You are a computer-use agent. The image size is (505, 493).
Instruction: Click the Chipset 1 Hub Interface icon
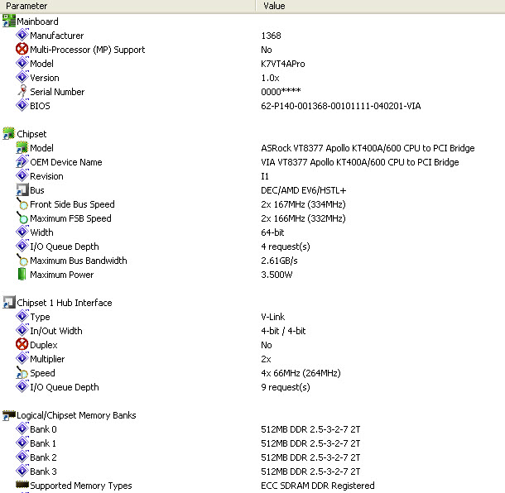(9, 303)
